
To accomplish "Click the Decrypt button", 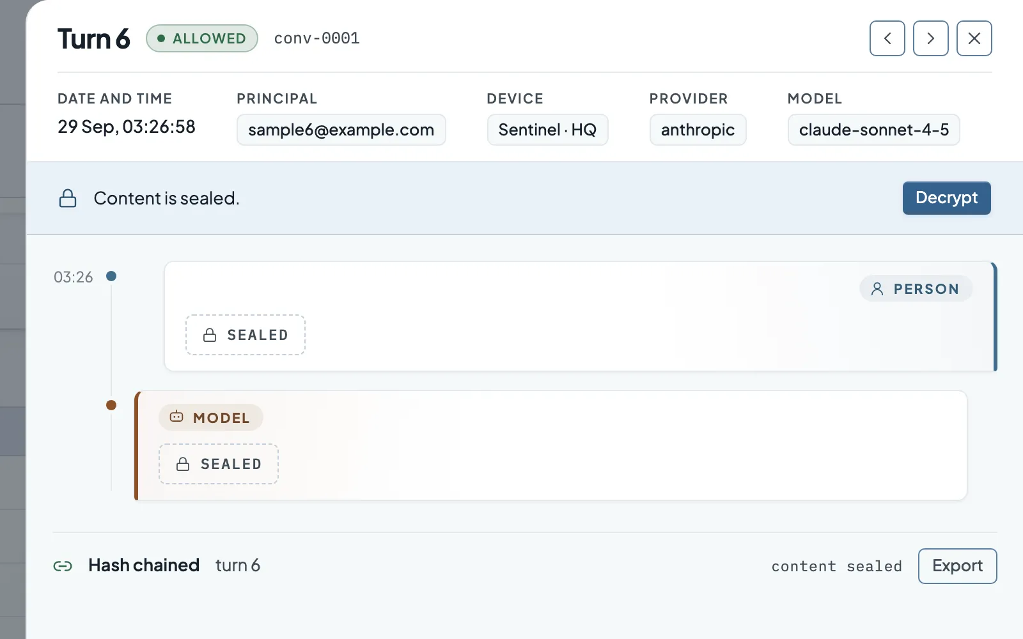I will pyautogui.click(x=946, y=198).
